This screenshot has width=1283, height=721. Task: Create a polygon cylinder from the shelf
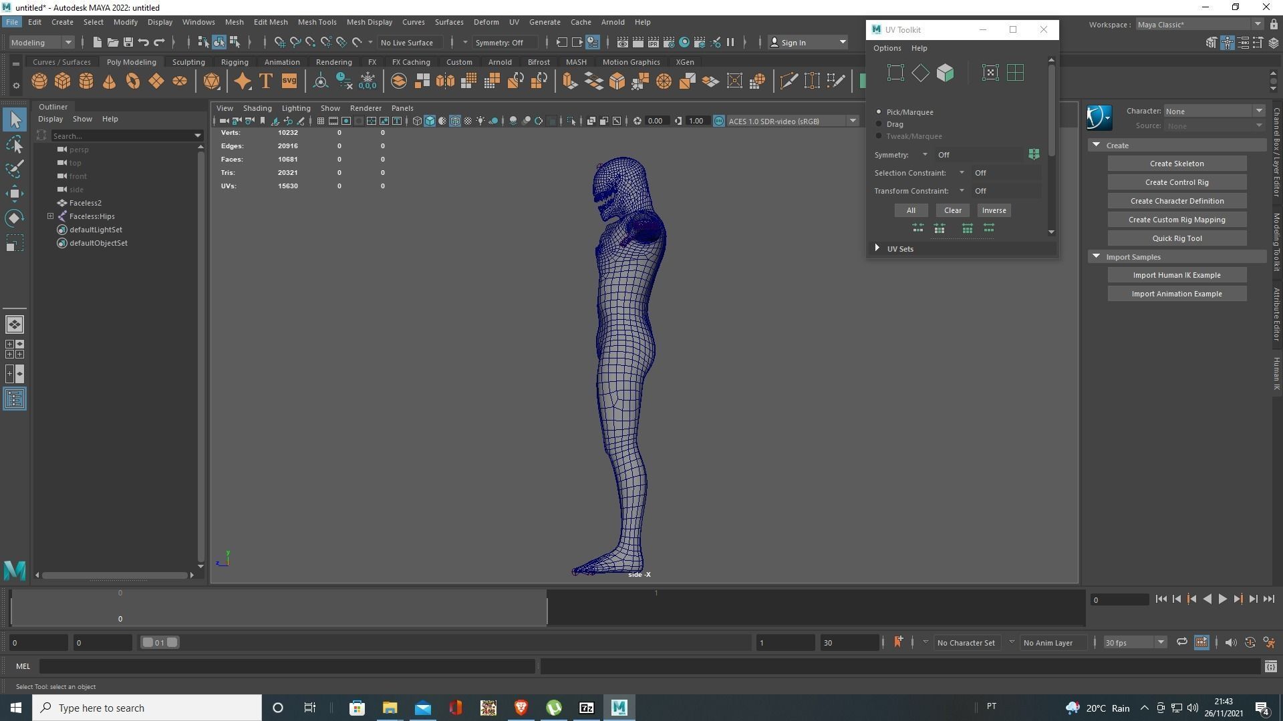[86, 81]
